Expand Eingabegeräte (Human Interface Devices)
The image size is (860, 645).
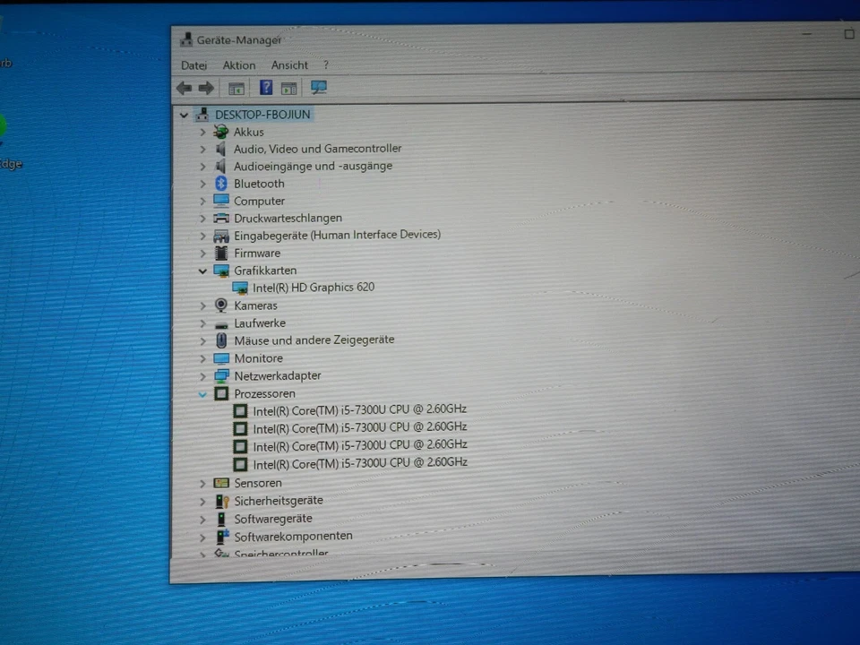point(203,236)
